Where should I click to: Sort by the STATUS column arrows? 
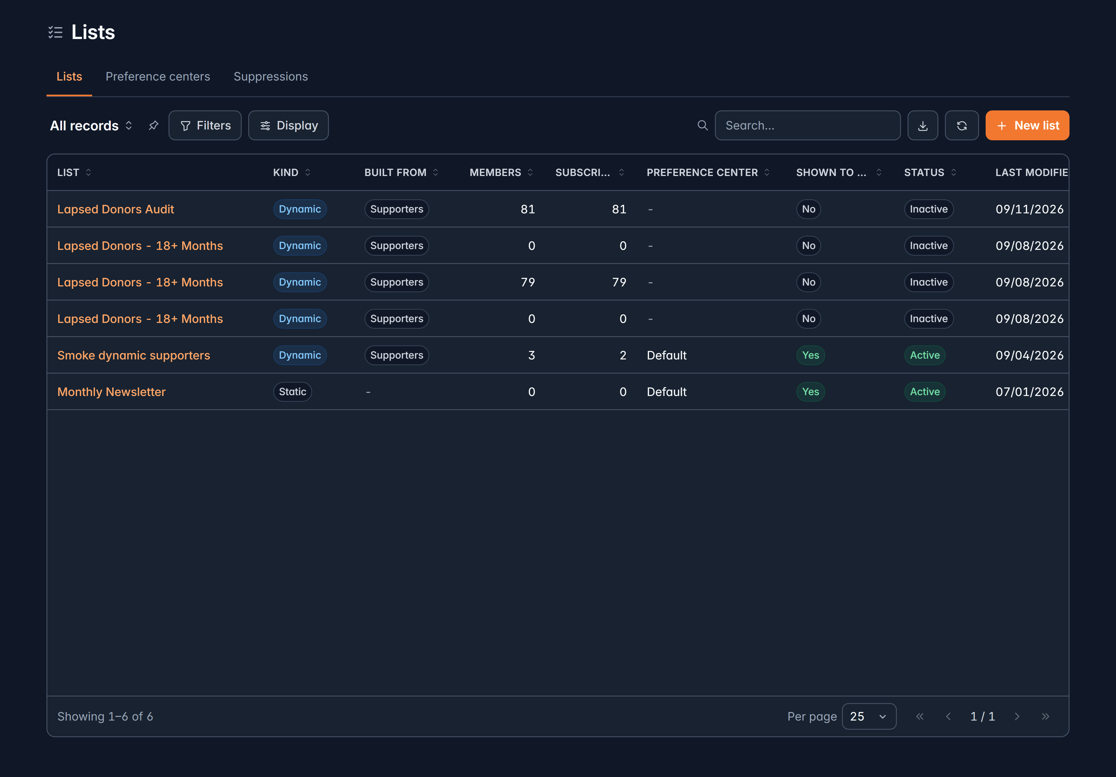click(x=953, y=172)
